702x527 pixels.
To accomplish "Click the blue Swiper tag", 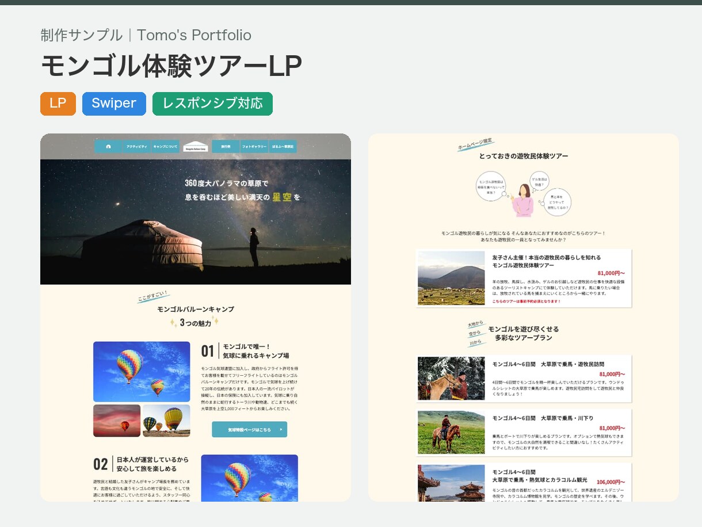I will [114, 104].
